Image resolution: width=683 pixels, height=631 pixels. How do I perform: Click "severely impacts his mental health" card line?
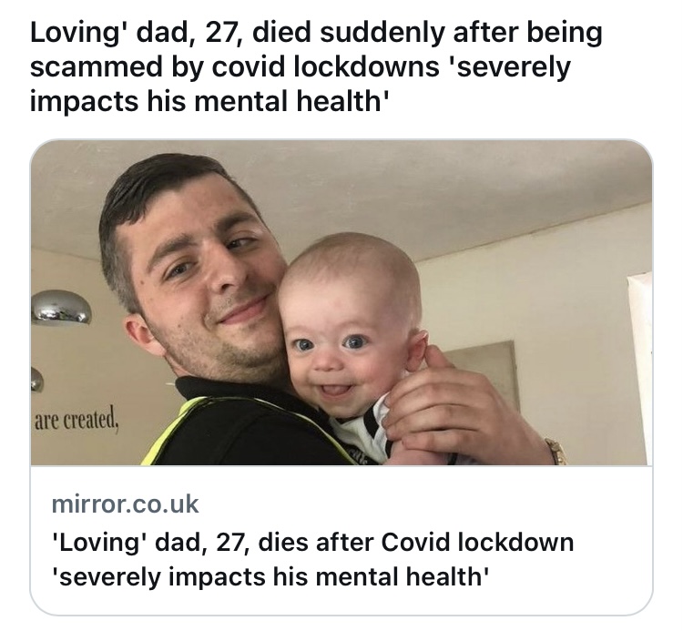270,577
